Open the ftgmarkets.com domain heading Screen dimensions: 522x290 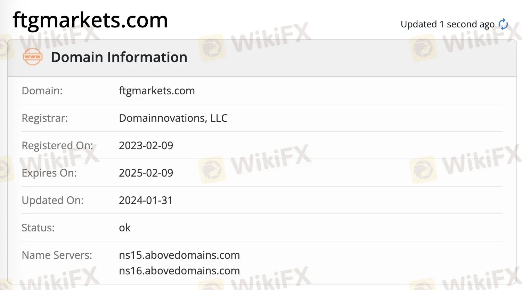coord(89,20)
